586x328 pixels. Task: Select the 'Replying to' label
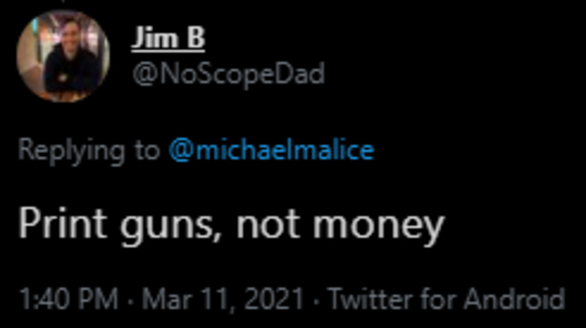point(89,151)
